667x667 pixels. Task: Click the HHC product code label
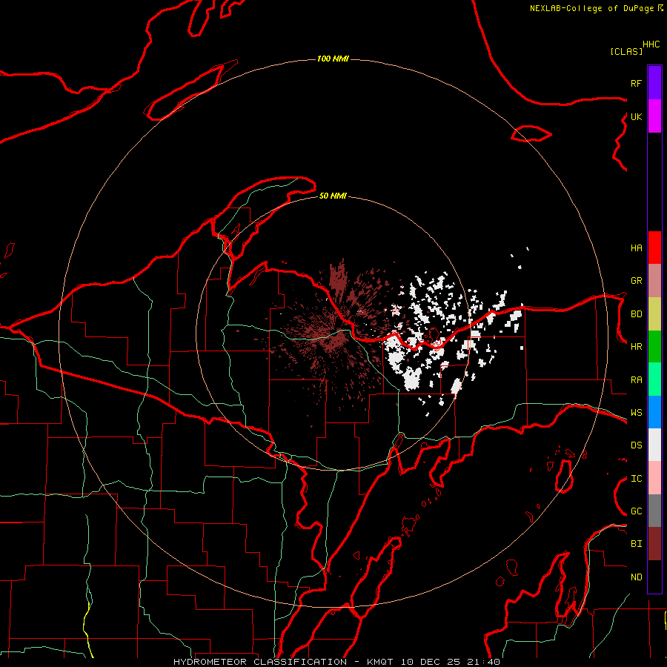(x=651, y=44)
